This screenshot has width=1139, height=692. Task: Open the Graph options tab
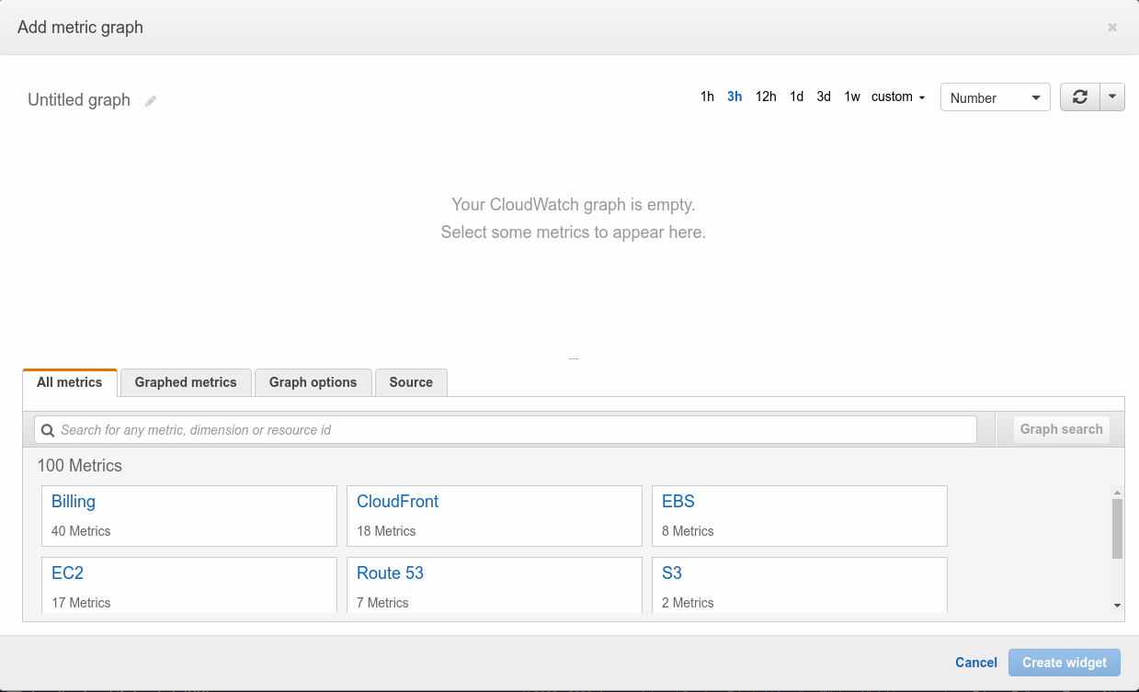(313, 382)
